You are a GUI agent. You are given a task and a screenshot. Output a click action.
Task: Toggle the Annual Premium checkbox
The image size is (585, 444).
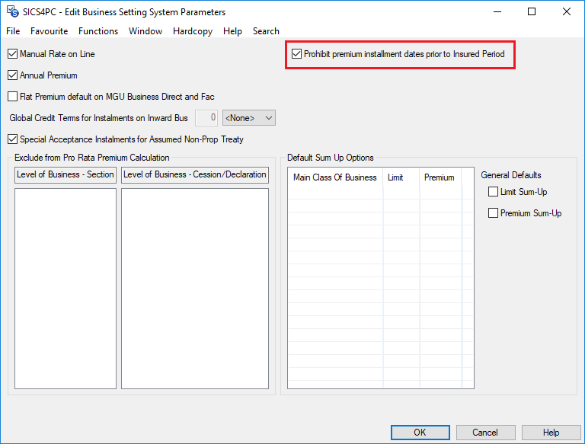click(x=12, y=75)
